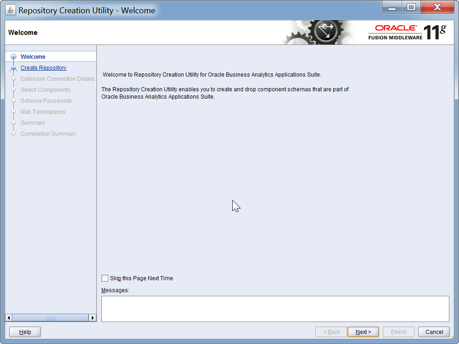The width and height of the screenshot is (459, 344).
Task: Click the 'Messages:' label
Action: point(115,290)
